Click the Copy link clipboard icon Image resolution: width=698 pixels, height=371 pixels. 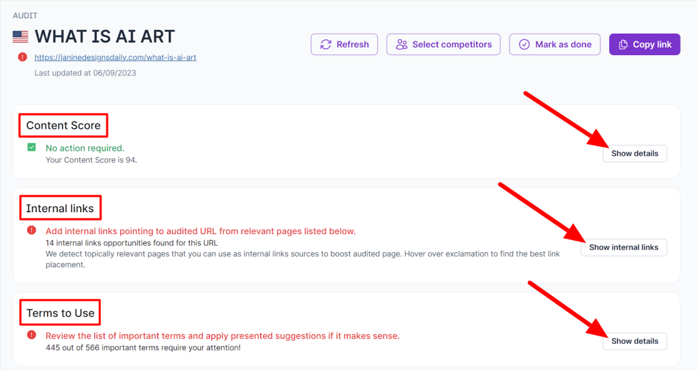click(624, 44)
